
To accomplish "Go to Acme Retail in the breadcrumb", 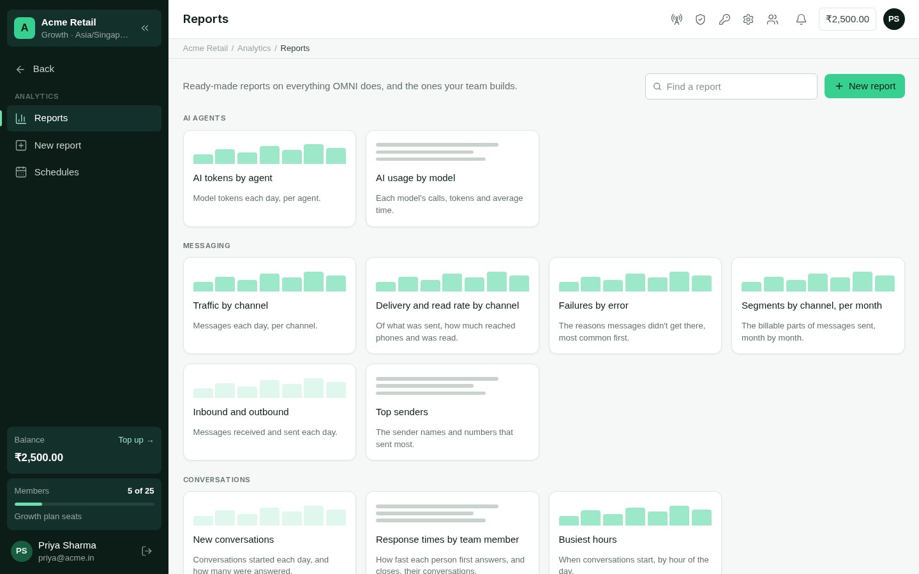I will (x=205, y=48).
